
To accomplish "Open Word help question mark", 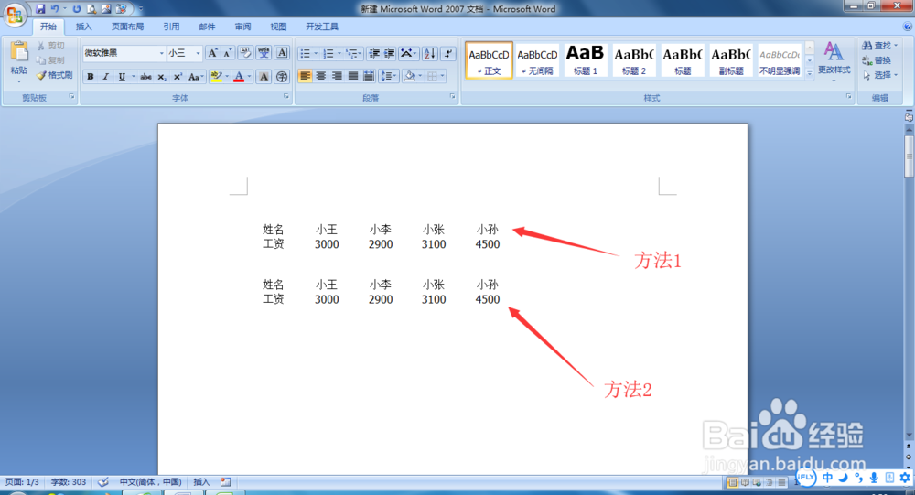I will (x=908, y=27).
